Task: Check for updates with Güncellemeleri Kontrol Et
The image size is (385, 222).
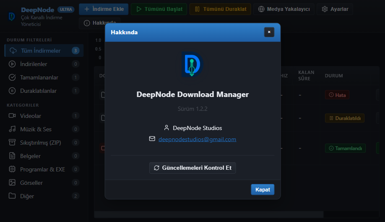Action: 192,168
